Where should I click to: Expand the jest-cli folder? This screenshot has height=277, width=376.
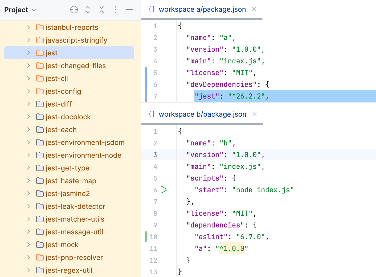coord(28,78)
